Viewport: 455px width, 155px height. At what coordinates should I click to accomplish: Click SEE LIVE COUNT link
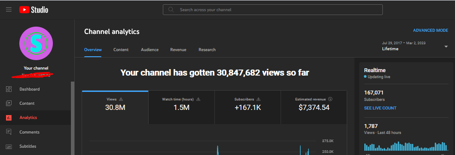pos(380,108)
